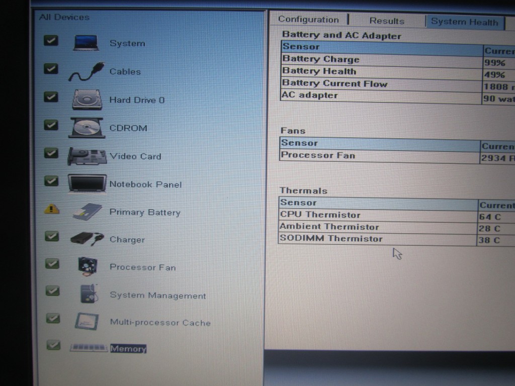This screenshot has width=515, height=386.
Task: Click the Video Card icon
Action: coord(87,156)
